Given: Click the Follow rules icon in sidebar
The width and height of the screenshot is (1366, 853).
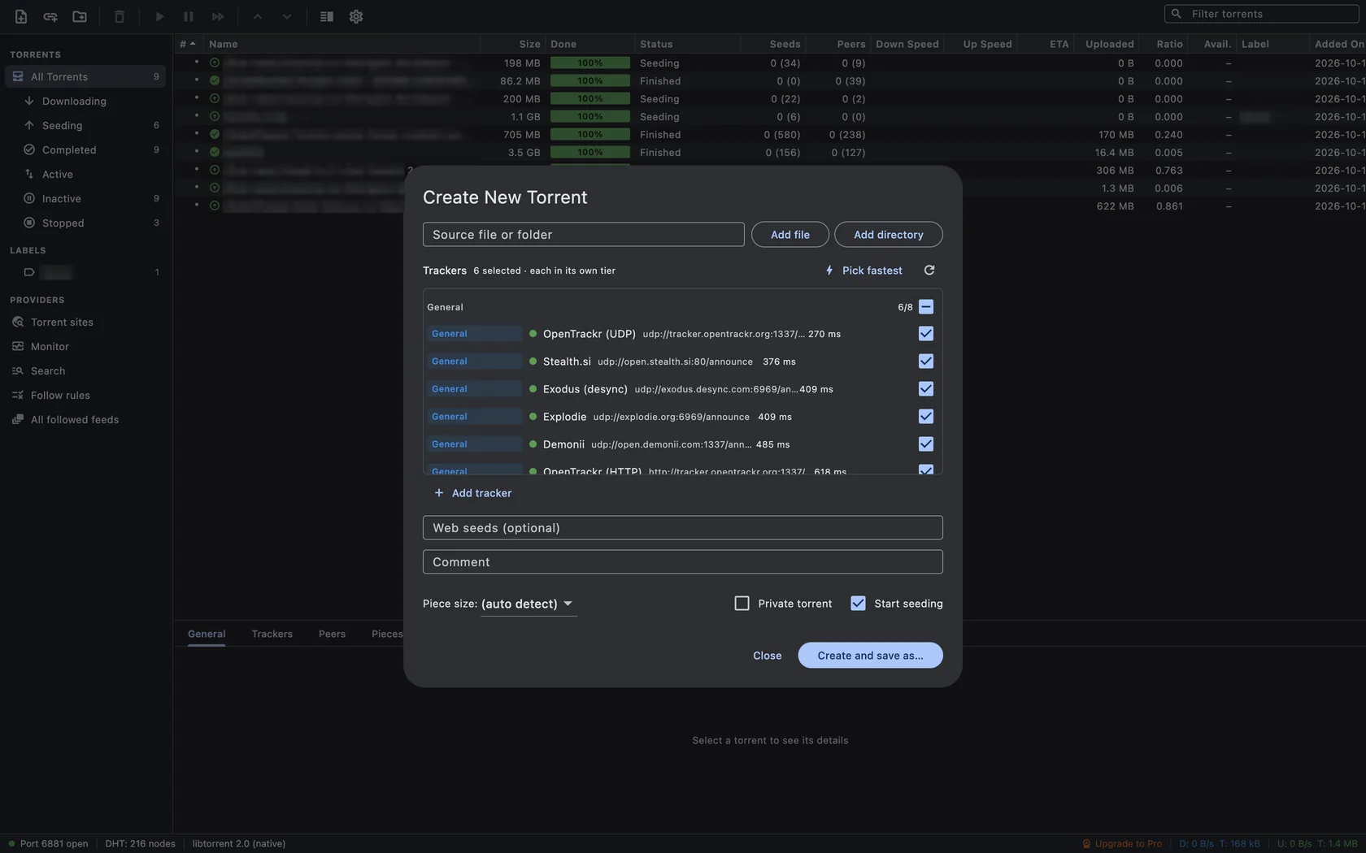Looking at the screenshot, I should tap(18, 395).
